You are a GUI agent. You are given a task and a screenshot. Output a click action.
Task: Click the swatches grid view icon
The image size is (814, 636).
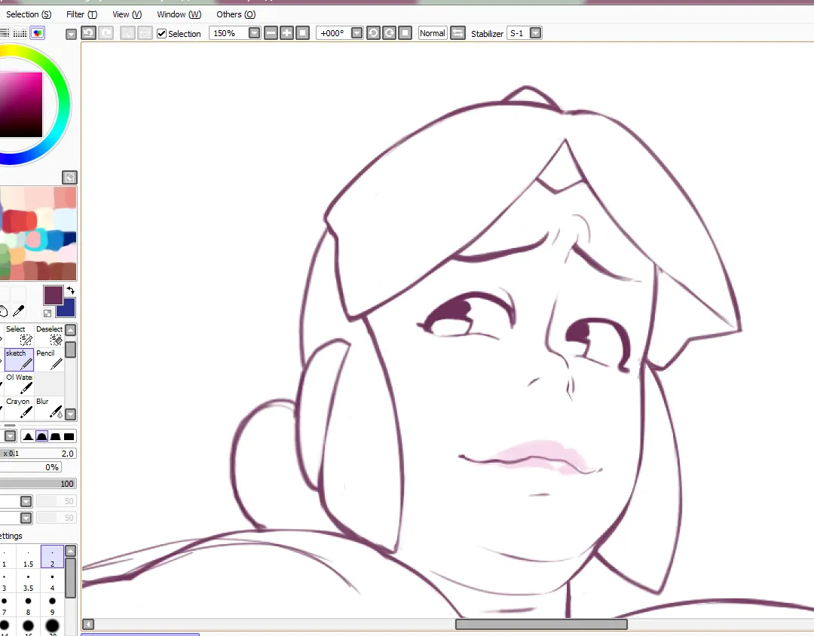point(20,33)
